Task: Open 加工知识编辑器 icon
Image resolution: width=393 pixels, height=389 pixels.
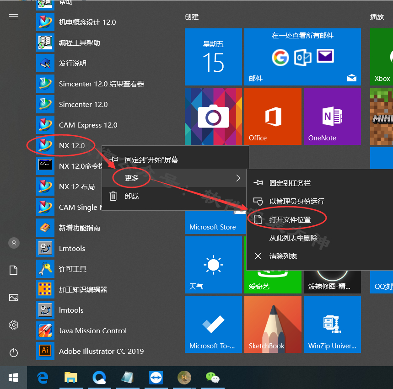Action: (x=45, y=289)
